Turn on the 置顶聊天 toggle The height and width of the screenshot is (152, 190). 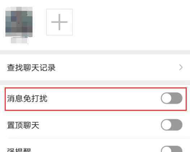click(172, 125)
